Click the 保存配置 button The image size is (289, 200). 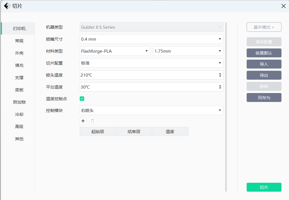[x=264, y=42]
